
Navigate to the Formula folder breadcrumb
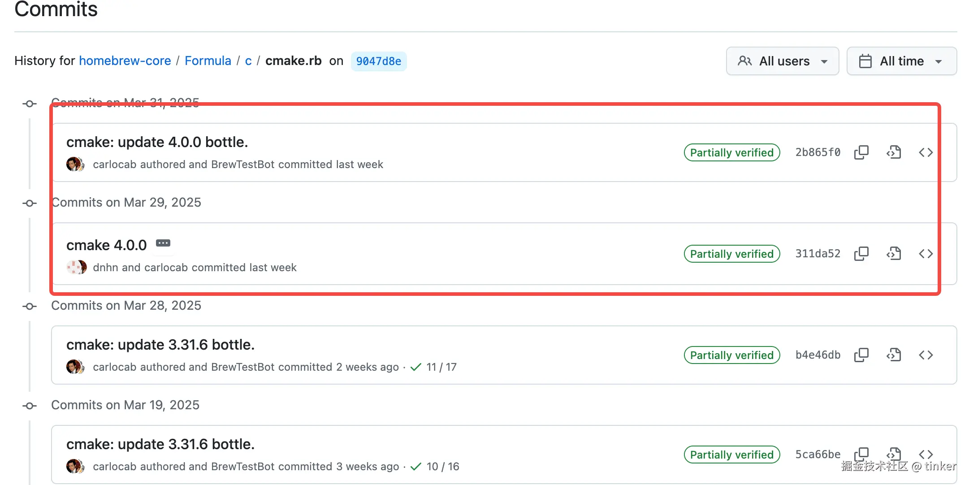(x=208, y=61)
